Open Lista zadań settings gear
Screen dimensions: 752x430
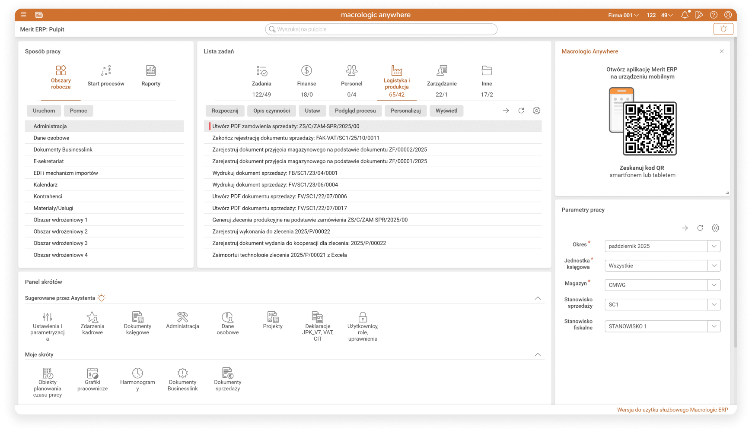click(x=536, y=111)
